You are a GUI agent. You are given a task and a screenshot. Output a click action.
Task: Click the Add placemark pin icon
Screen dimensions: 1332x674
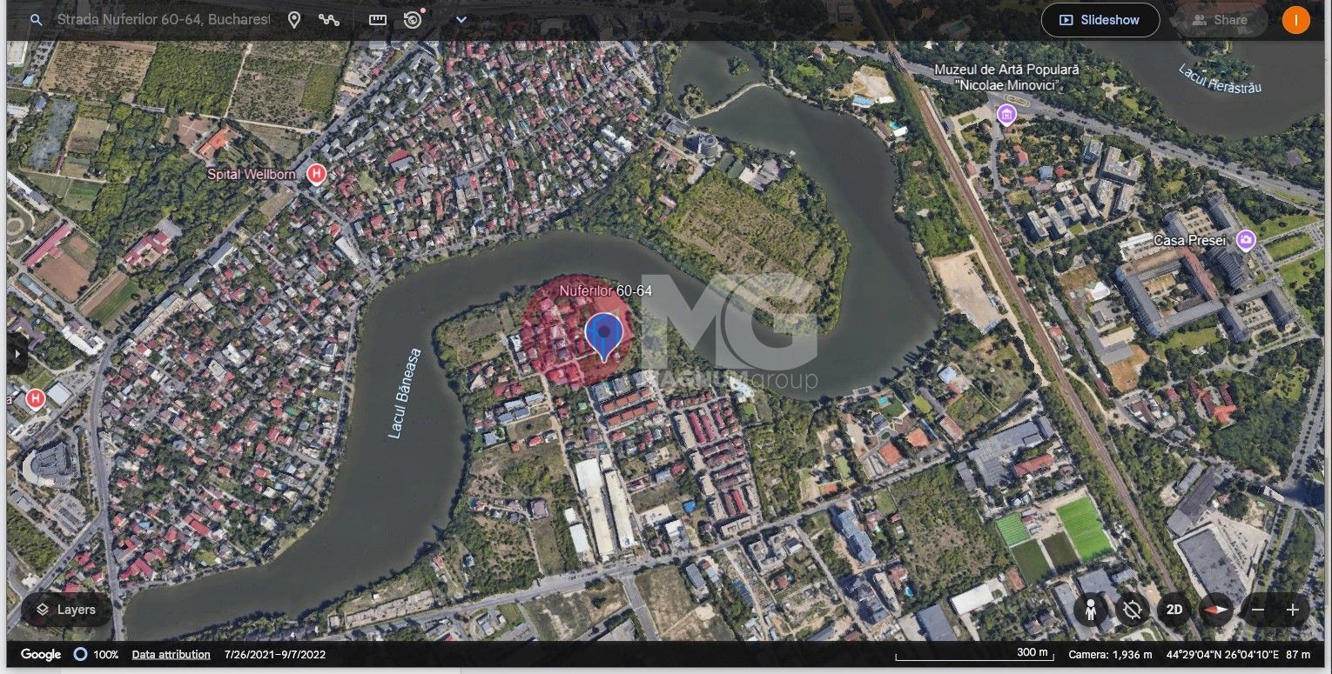294,20
